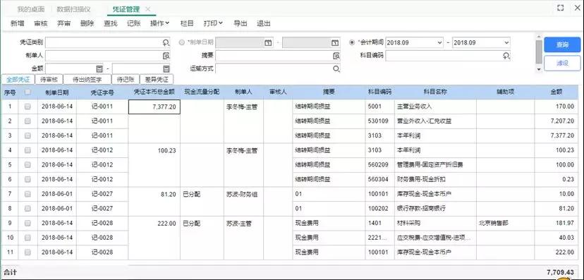Click the search icon in 凭证类别 field

point(166,43)
